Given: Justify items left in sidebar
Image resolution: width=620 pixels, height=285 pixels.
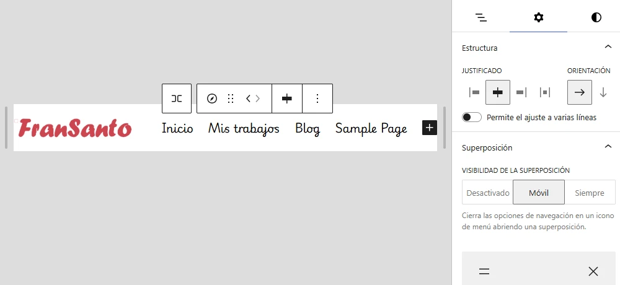Looking at the screenshot, I should tap(474, 92).
